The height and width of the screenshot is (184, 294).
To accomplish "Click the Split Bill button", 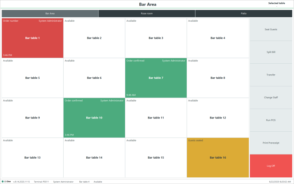I will [x=271, y=52].
